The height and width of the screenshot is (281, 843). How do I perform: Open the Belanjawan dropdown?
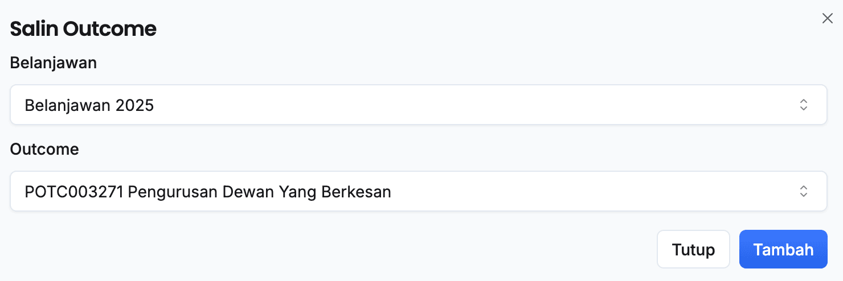419,105
